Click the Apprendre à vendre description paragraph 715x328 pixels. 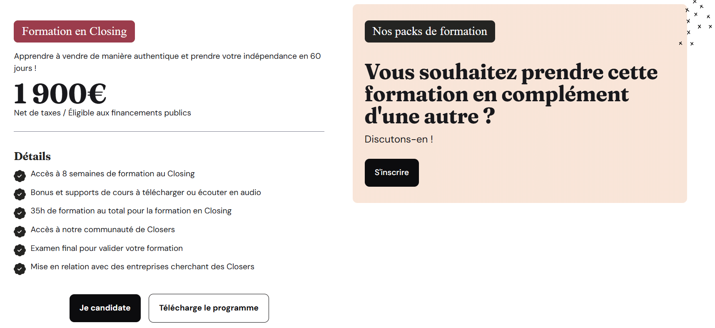point(167,62)
